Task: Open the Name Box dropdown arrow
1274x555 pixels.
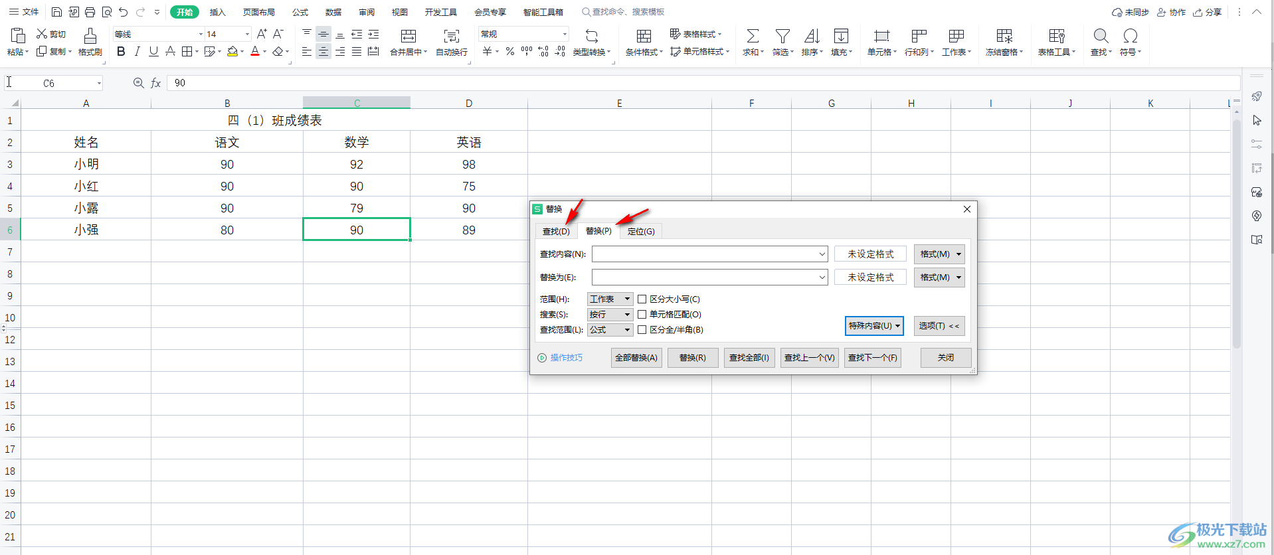Action: [99, 83]
